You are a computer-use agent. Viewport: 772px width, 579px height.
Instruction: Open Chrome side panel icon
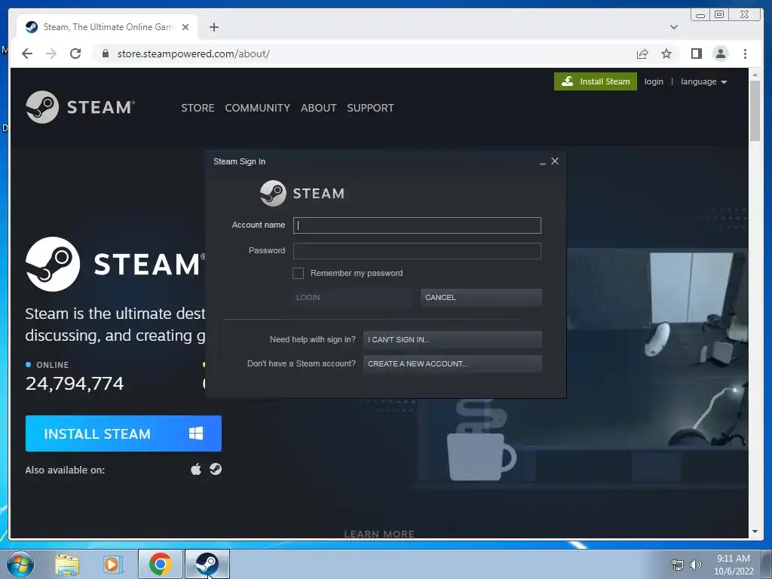[x=696, y=54]
